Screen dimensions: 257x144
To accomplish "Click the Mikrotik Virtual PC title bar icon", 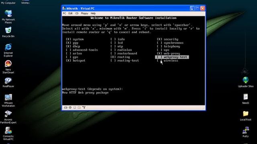I will coord(64,8).
